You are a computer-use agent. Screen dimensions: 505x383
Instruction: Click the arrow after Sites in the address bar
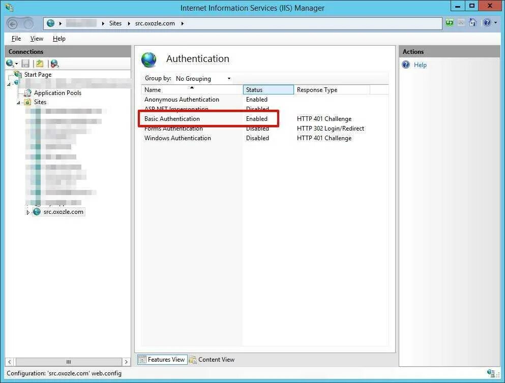(129, 23)
